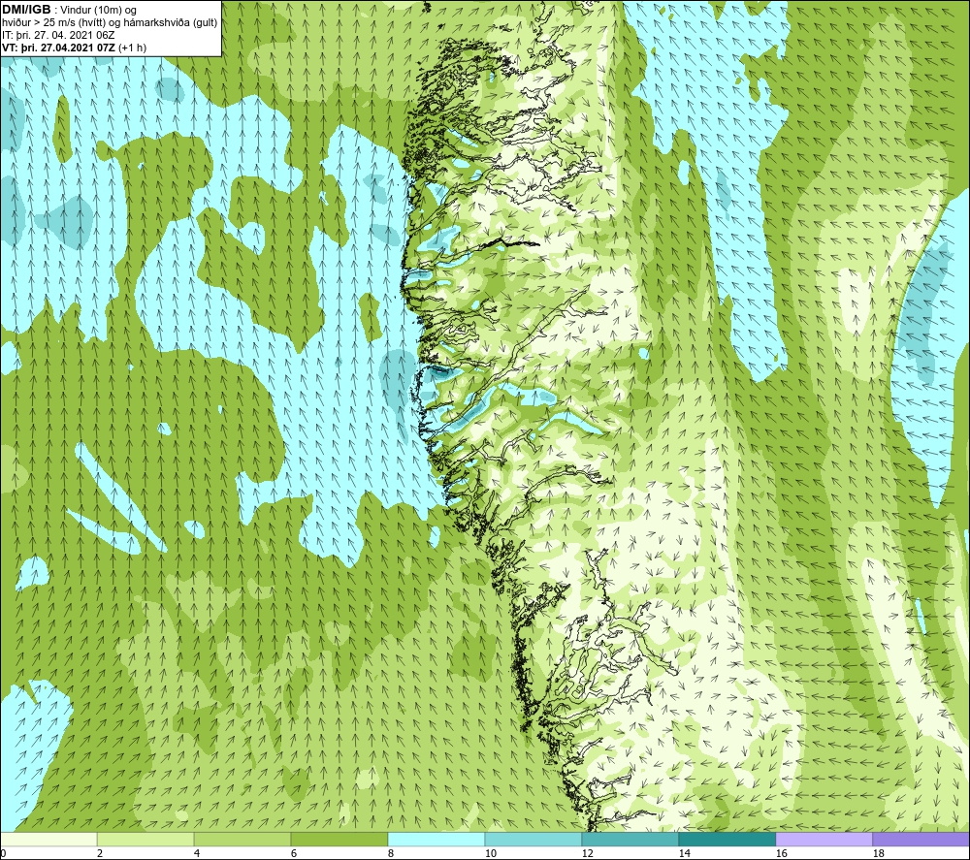Viewport: 970px width, 860px height.
Task: Click the 0–2 m/s pale yellow legend swatch
Action: tap(48, 839)
